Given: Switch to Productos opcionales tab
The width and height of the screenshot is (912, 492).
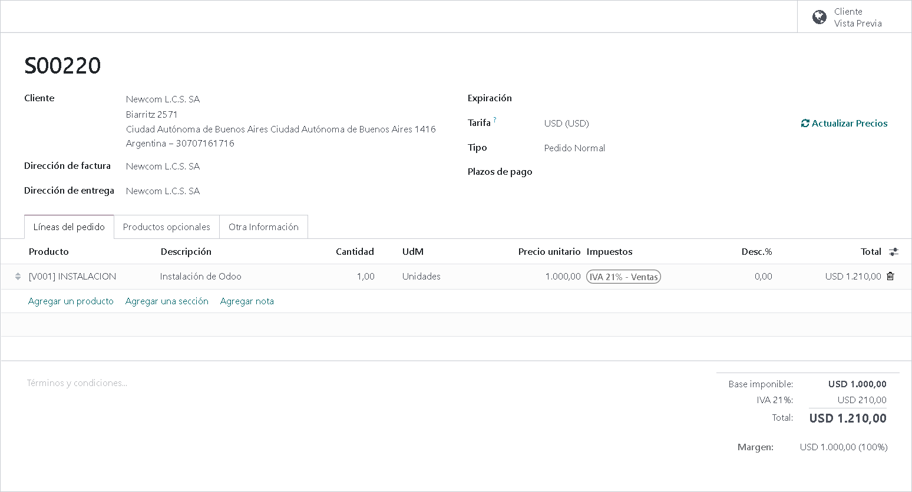Looking at the screenshot, I should click(x=166, y=227).
